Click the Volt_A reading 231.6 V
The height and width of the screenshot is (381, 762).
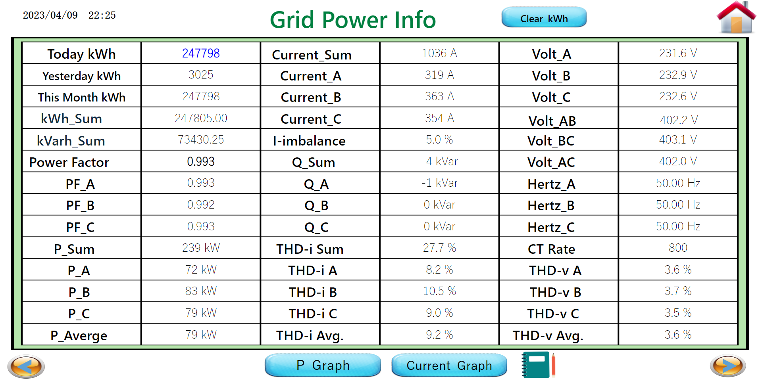677,53
